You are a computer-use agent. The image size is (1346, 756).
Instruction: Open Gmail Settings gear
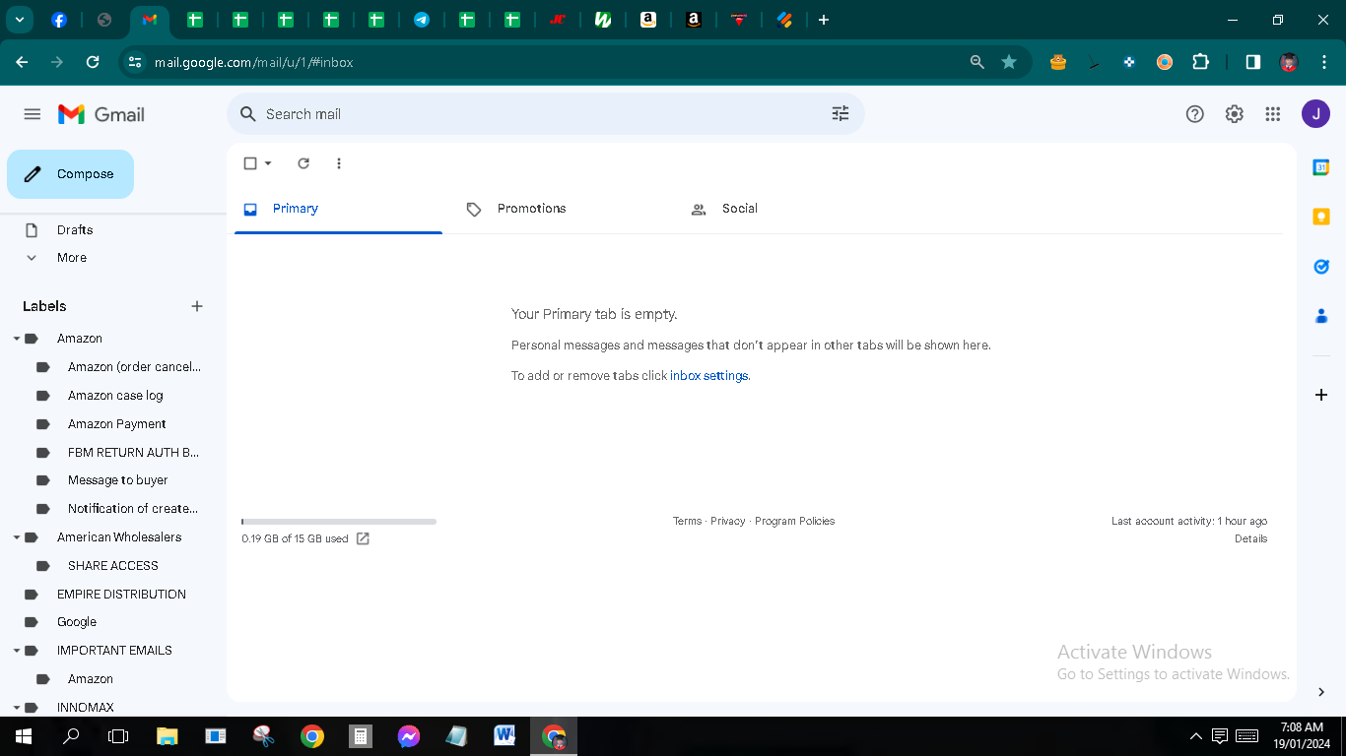click(1235, 114)
